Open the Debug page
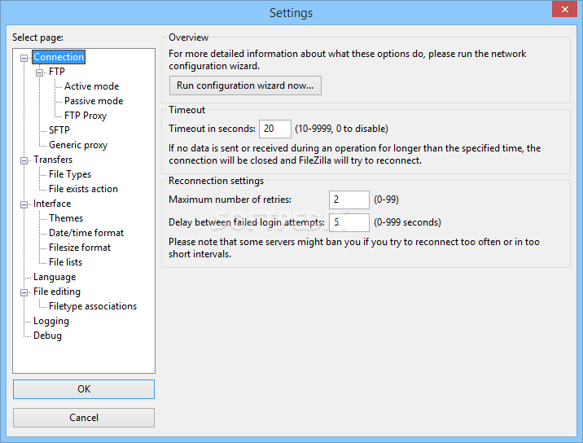Viewport: 583px width, 443px height. pos(47,336)
